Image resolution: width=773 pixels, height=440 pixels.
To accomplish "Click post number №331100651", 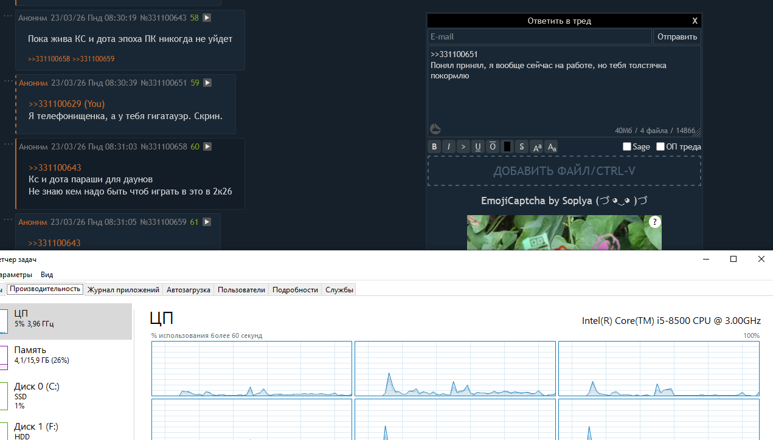I will pyautogui.click(x=163, y=83).
